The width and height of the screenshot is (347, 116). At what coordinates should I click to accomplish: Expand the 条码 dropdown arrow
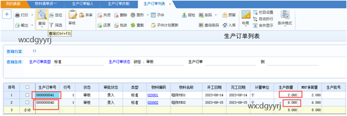coord(216,15)
